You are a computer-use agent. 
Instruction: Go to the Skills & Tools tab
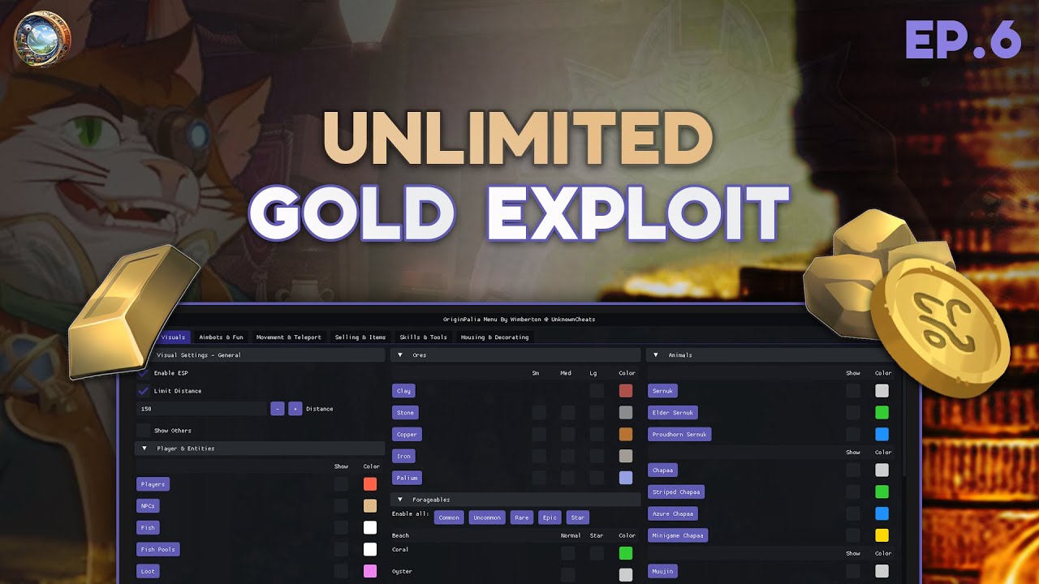click(423, 337)
